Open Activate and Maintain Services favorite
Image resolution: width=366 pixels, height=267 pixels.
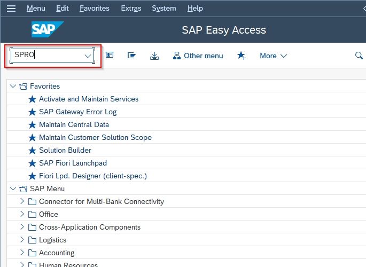click(89, 99)
